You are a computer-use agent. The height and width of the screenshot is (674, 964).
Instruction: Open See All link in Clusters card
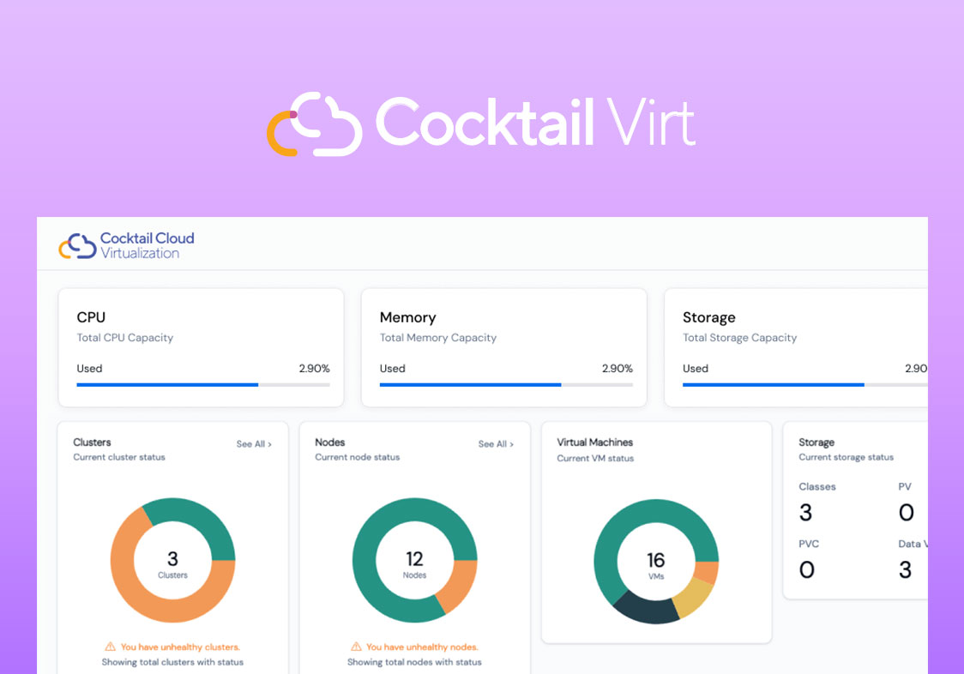click(254, 444)
